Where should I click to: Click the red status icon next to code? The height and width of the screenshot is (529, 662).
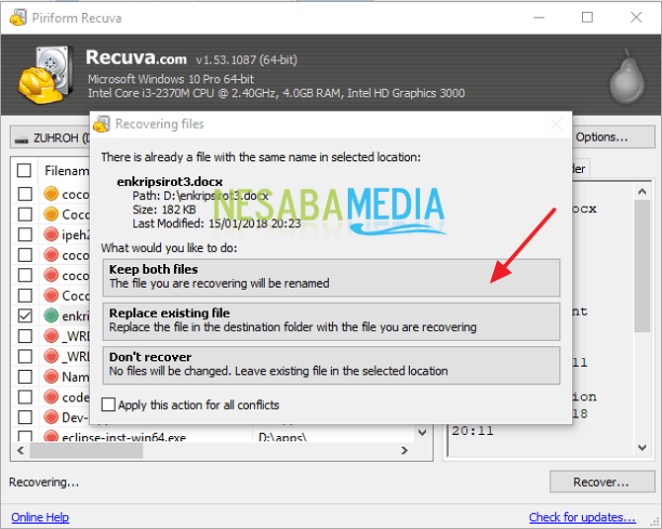pyautogui.click(x=51, y=397)
